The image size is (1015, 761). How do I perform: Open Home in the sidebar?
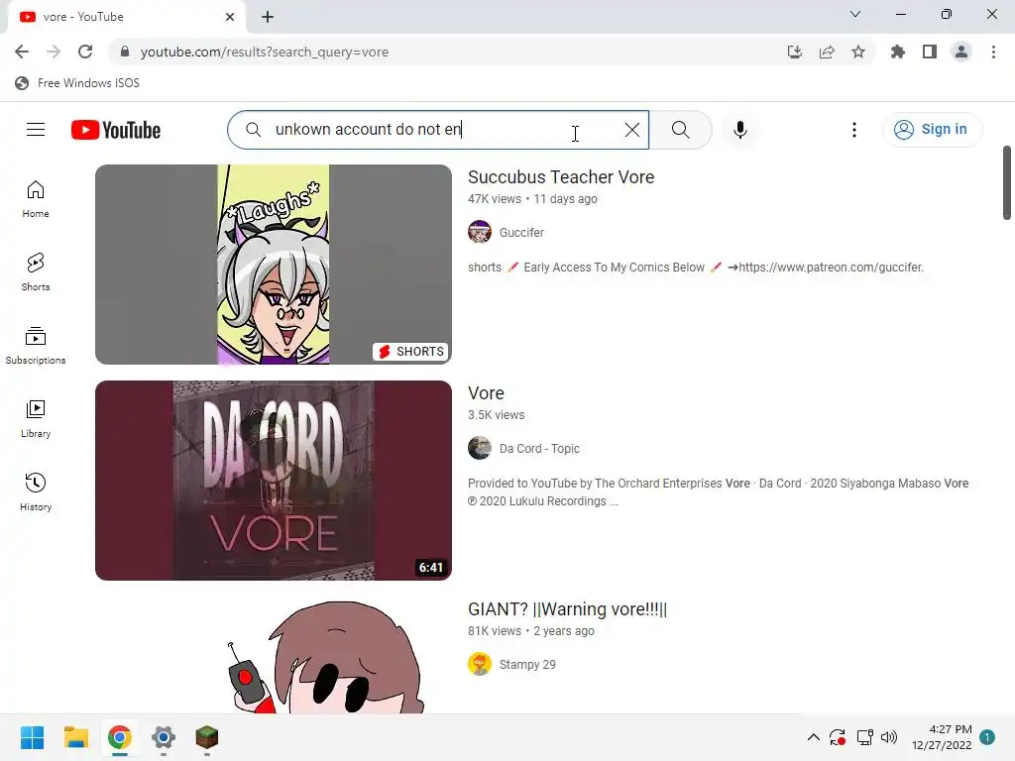point(36,199)
